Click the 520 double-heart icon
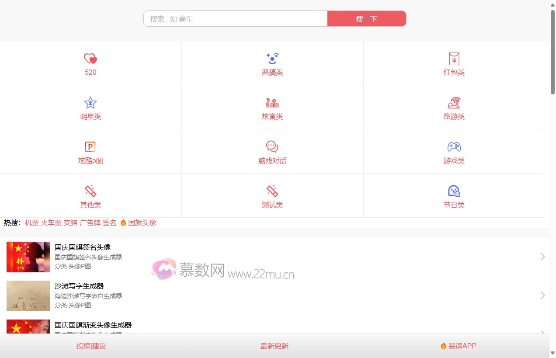Viewport: 556px width, 358px height. pyautogui.click(x=90, y=59)
